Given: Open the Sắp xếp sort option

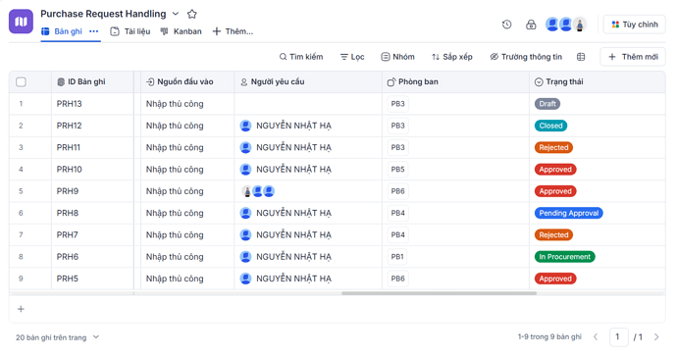Looking at the screenshot, I should point(452,57).
